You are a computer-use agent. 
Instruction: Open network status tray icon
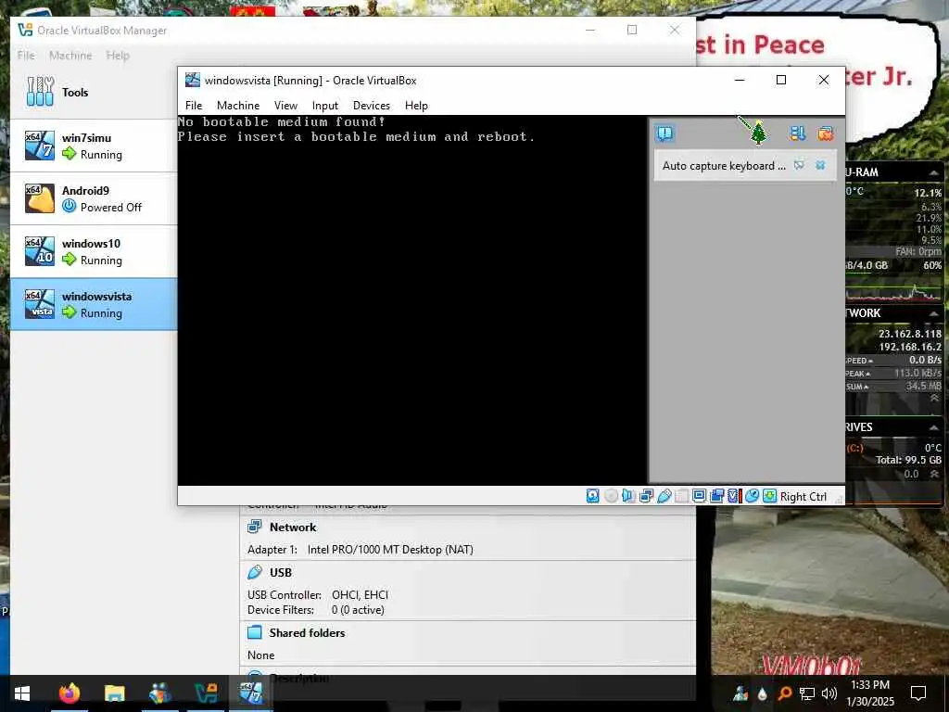click(807, 693)
